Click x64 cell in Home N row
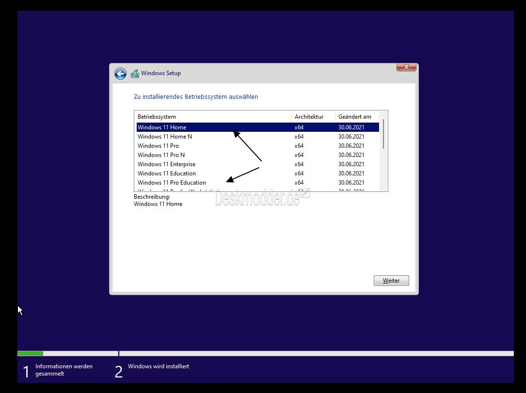 pyautogui.click(x=299, y=137)
